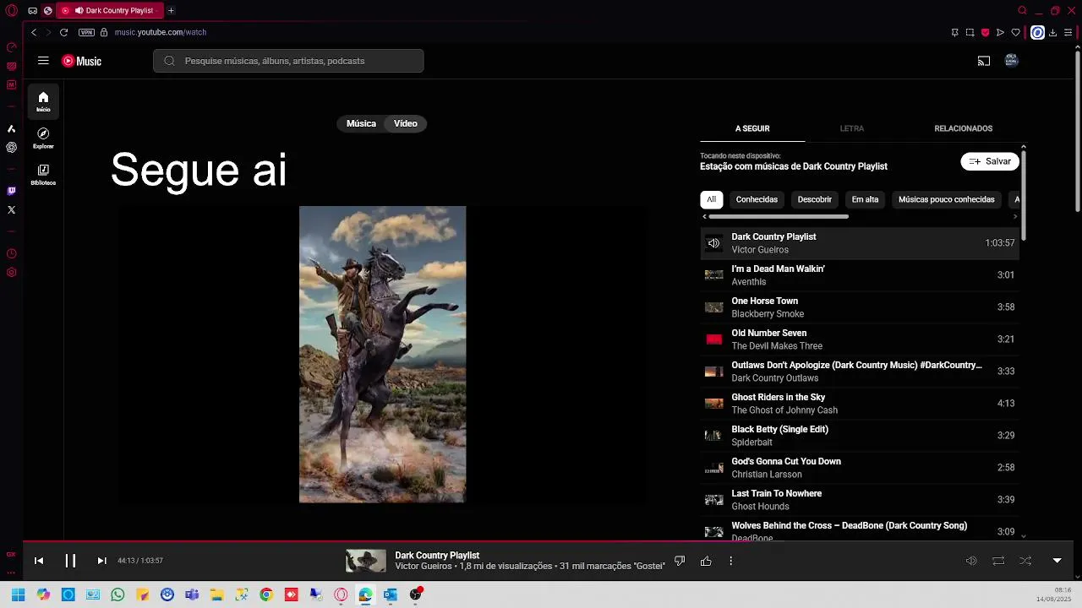Open Opera downloads icon
The image size is (1082, 608).
coord(1052,32)
